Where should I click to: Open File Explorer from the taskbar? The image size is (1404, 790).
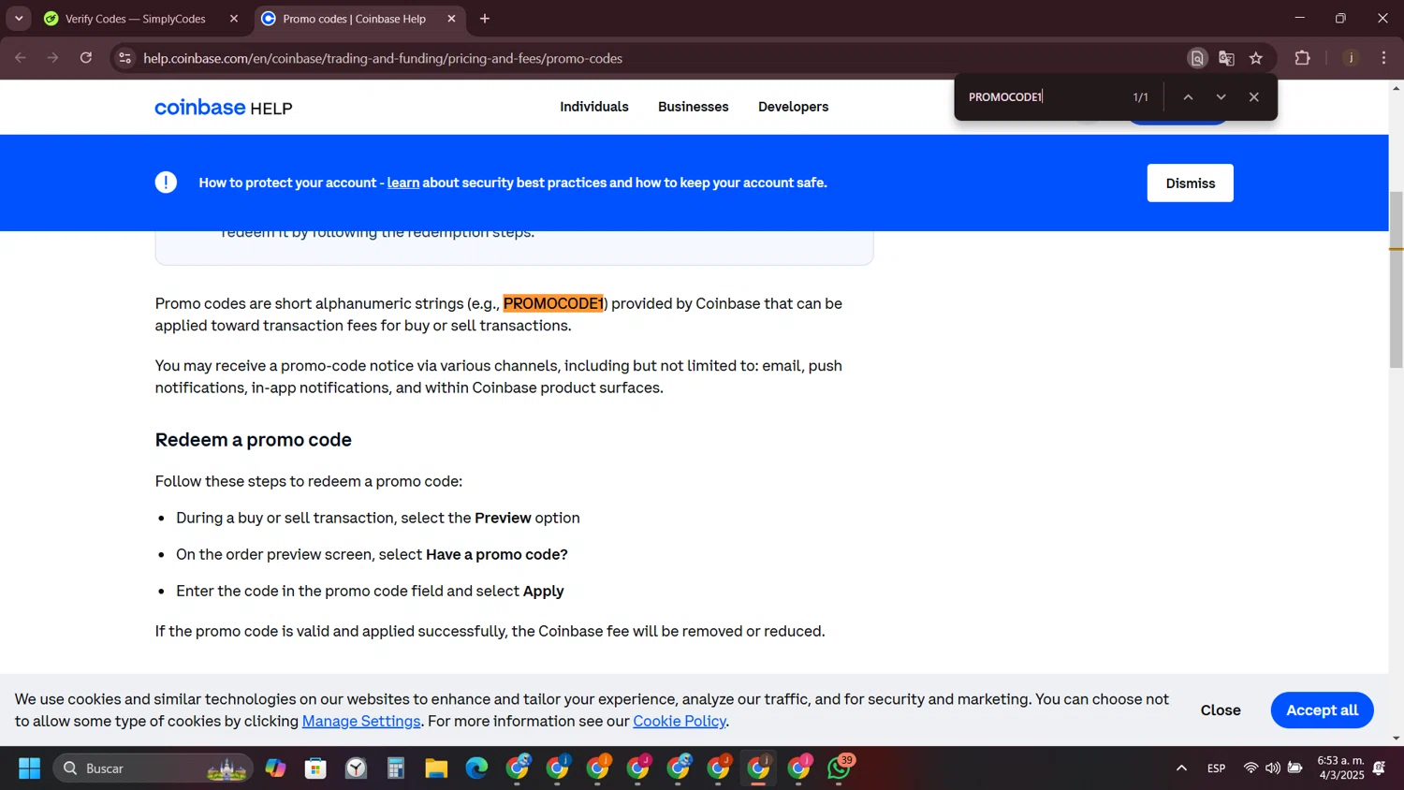[436, 768]
